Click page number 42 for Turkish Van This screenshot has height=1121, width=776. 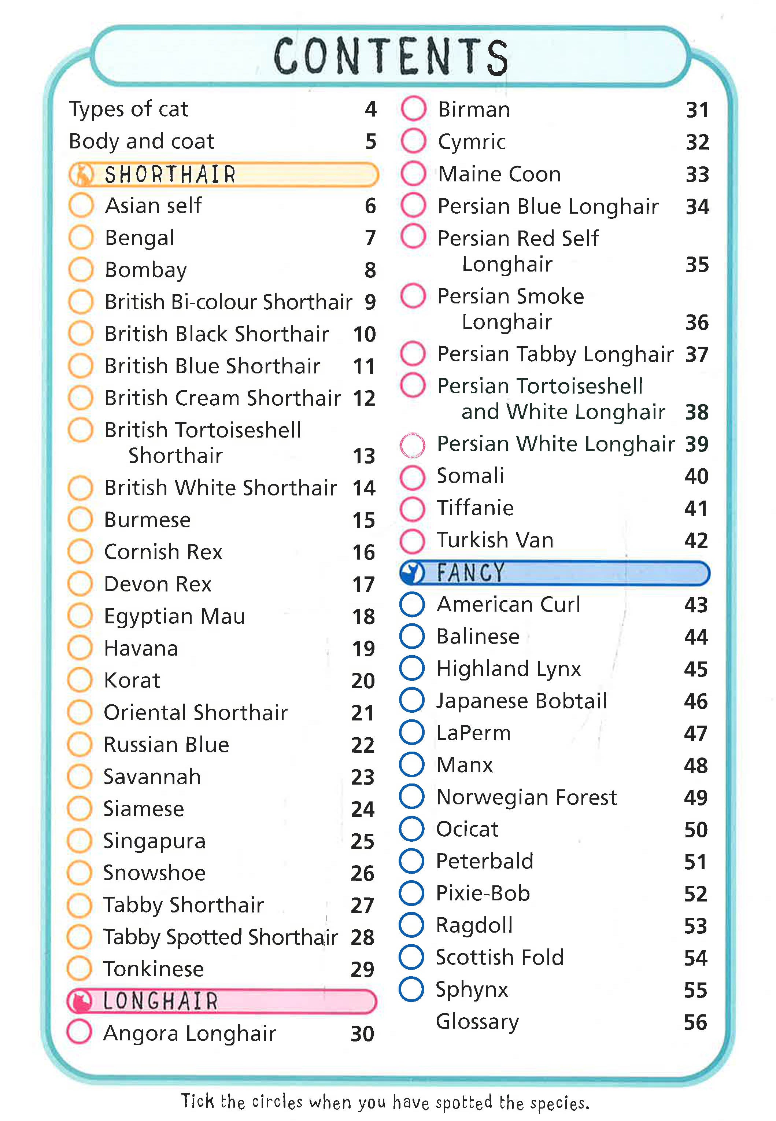point(695,540)
